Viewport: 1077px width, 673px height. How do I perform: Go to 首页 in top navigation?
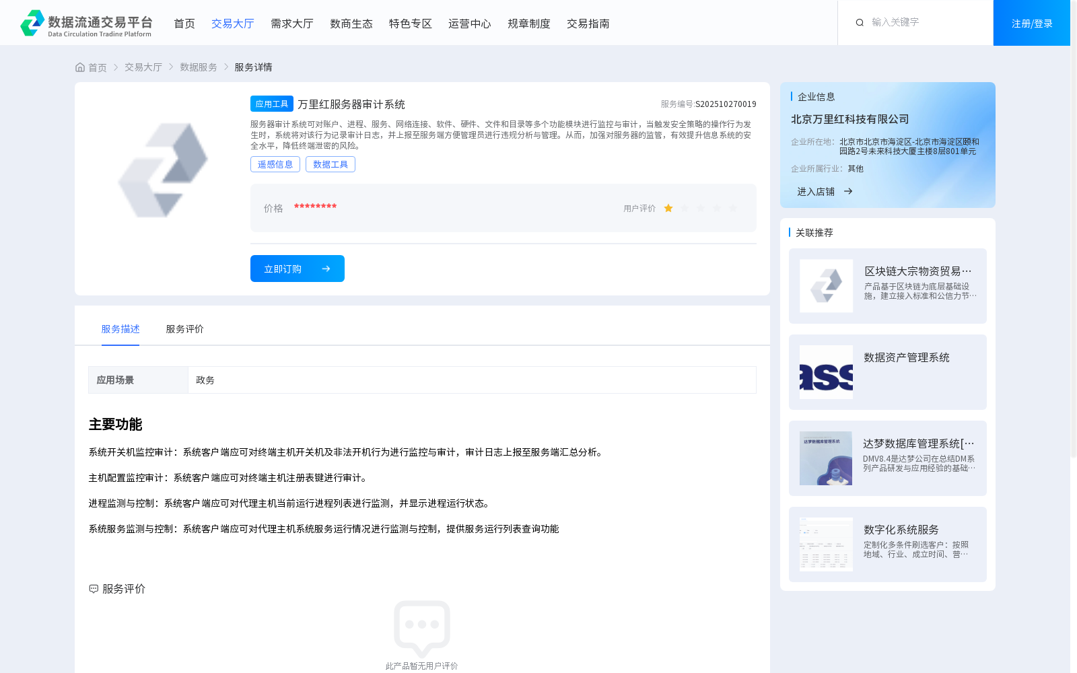click(x=184, y=24)
